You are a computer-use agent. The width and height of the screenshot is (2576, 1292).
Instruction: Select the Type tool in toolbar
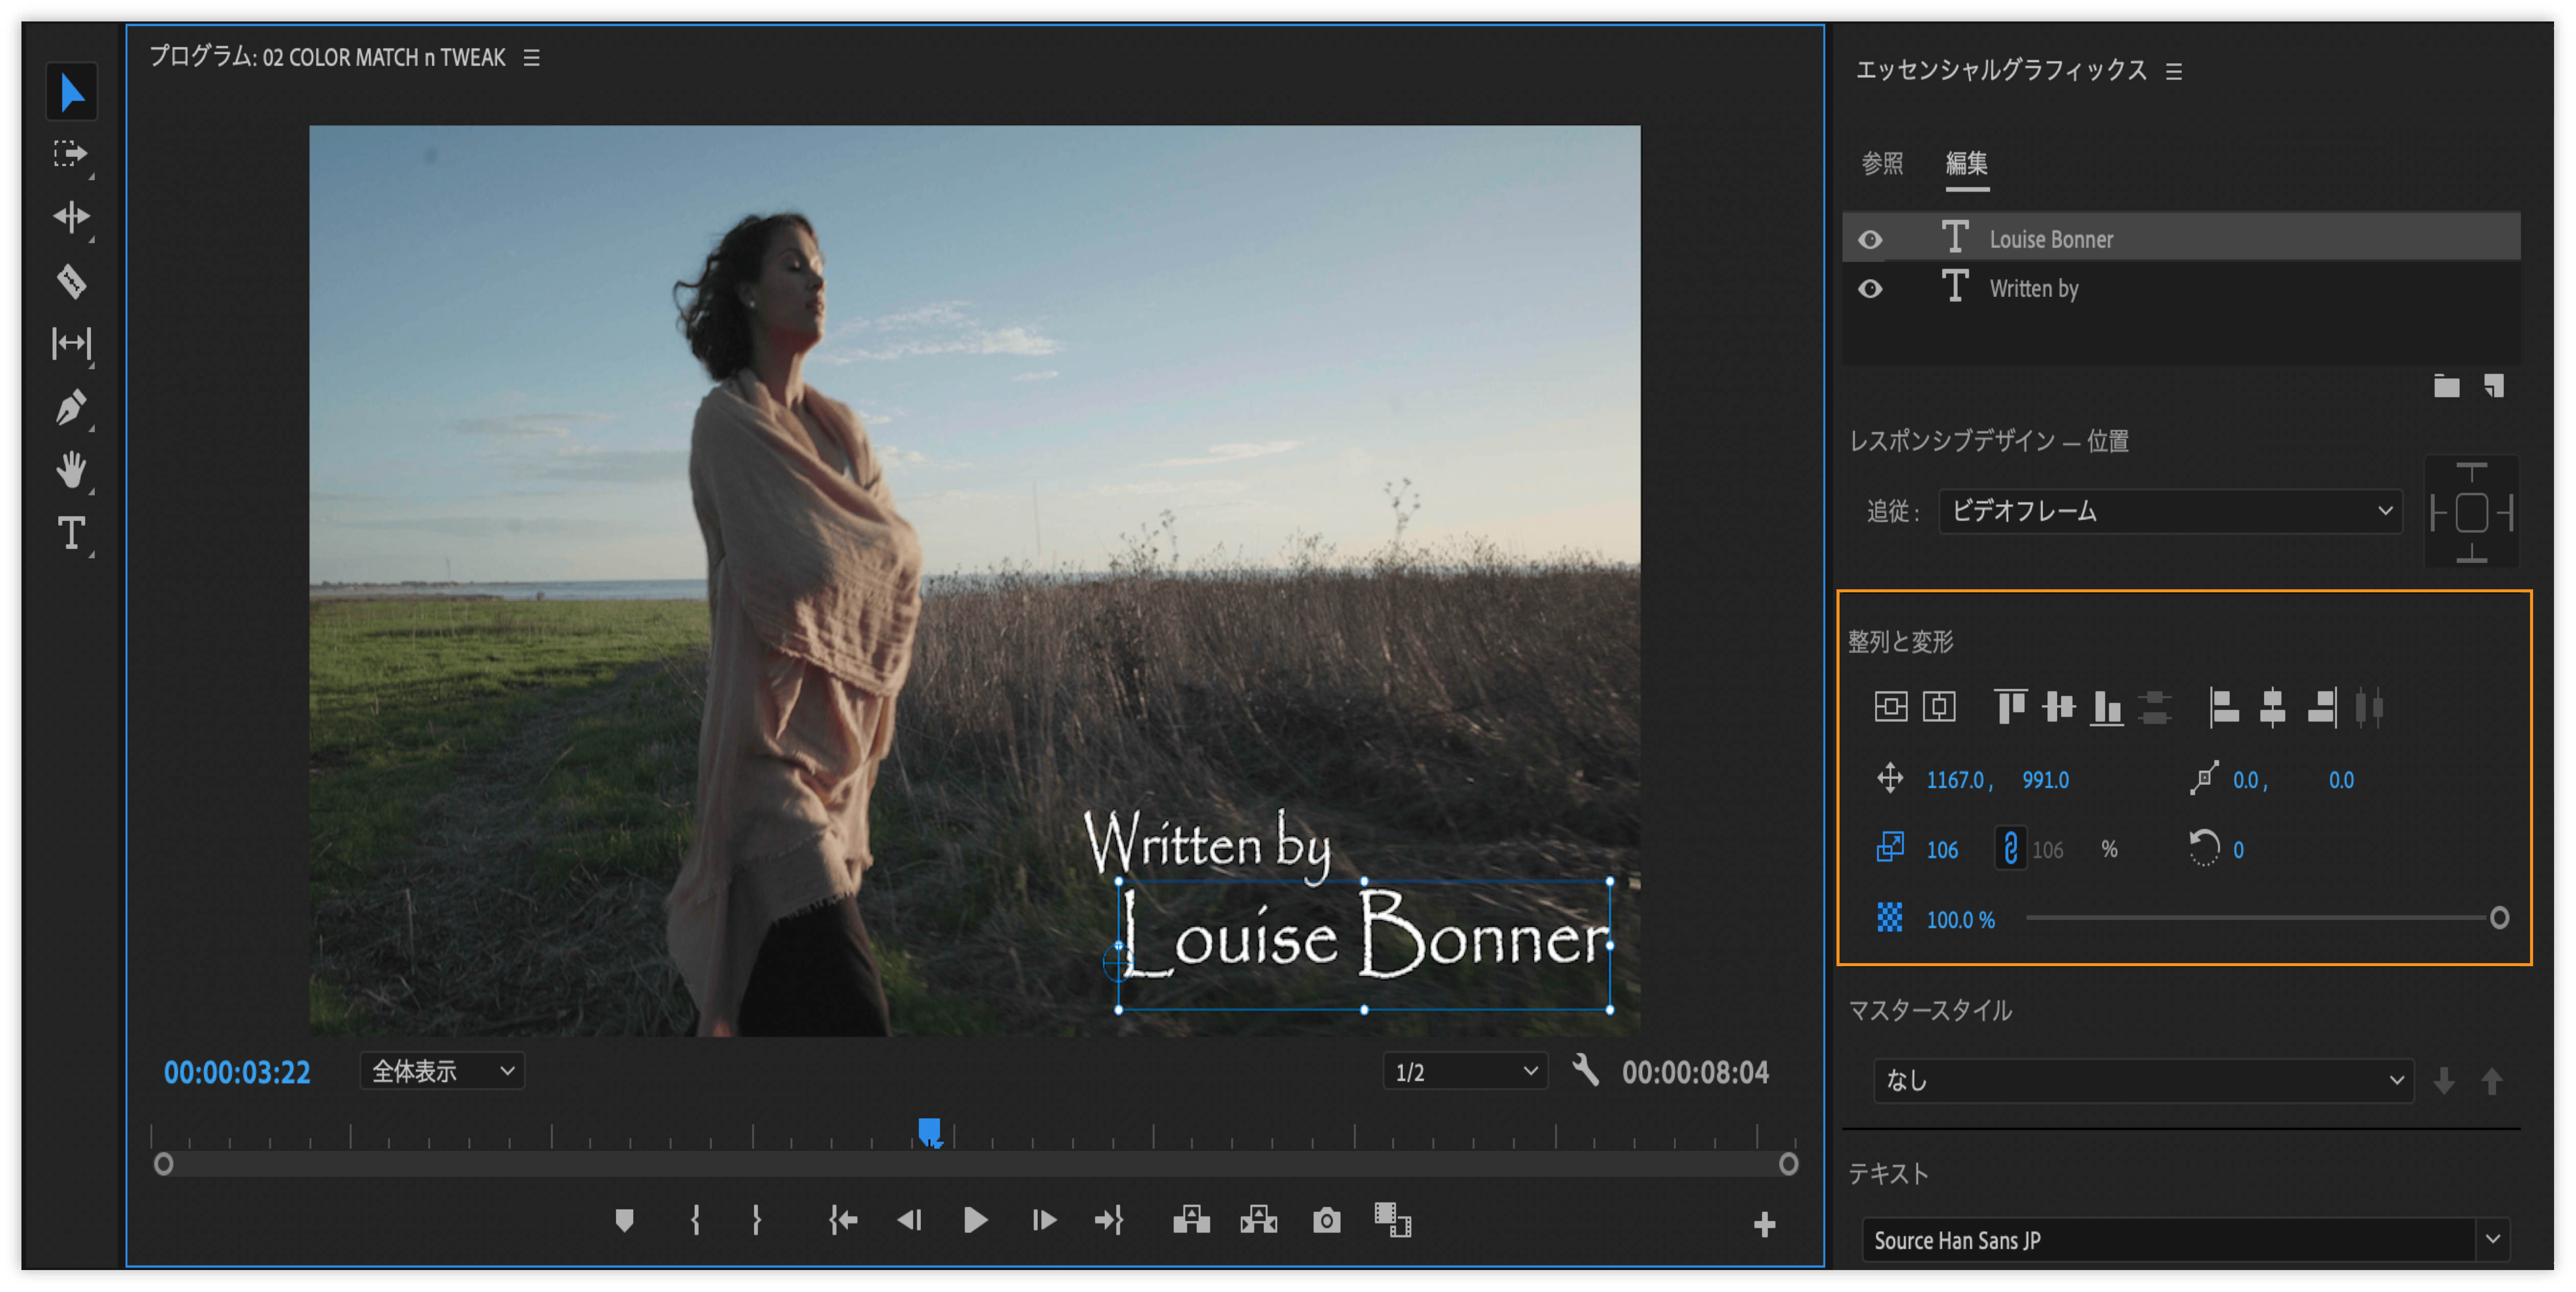[x=71, y=533]
